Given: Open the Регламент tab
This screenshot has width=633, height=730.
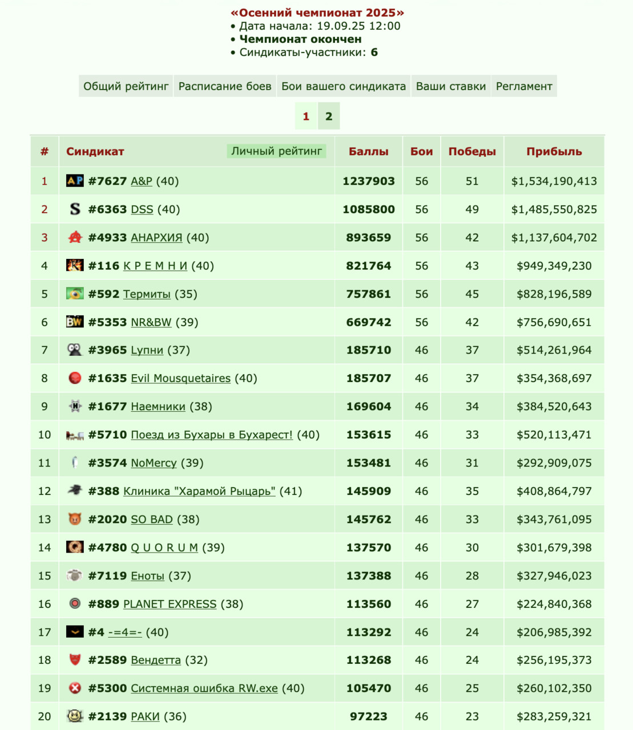Looking at the screenshot, I should click(524, 86).
